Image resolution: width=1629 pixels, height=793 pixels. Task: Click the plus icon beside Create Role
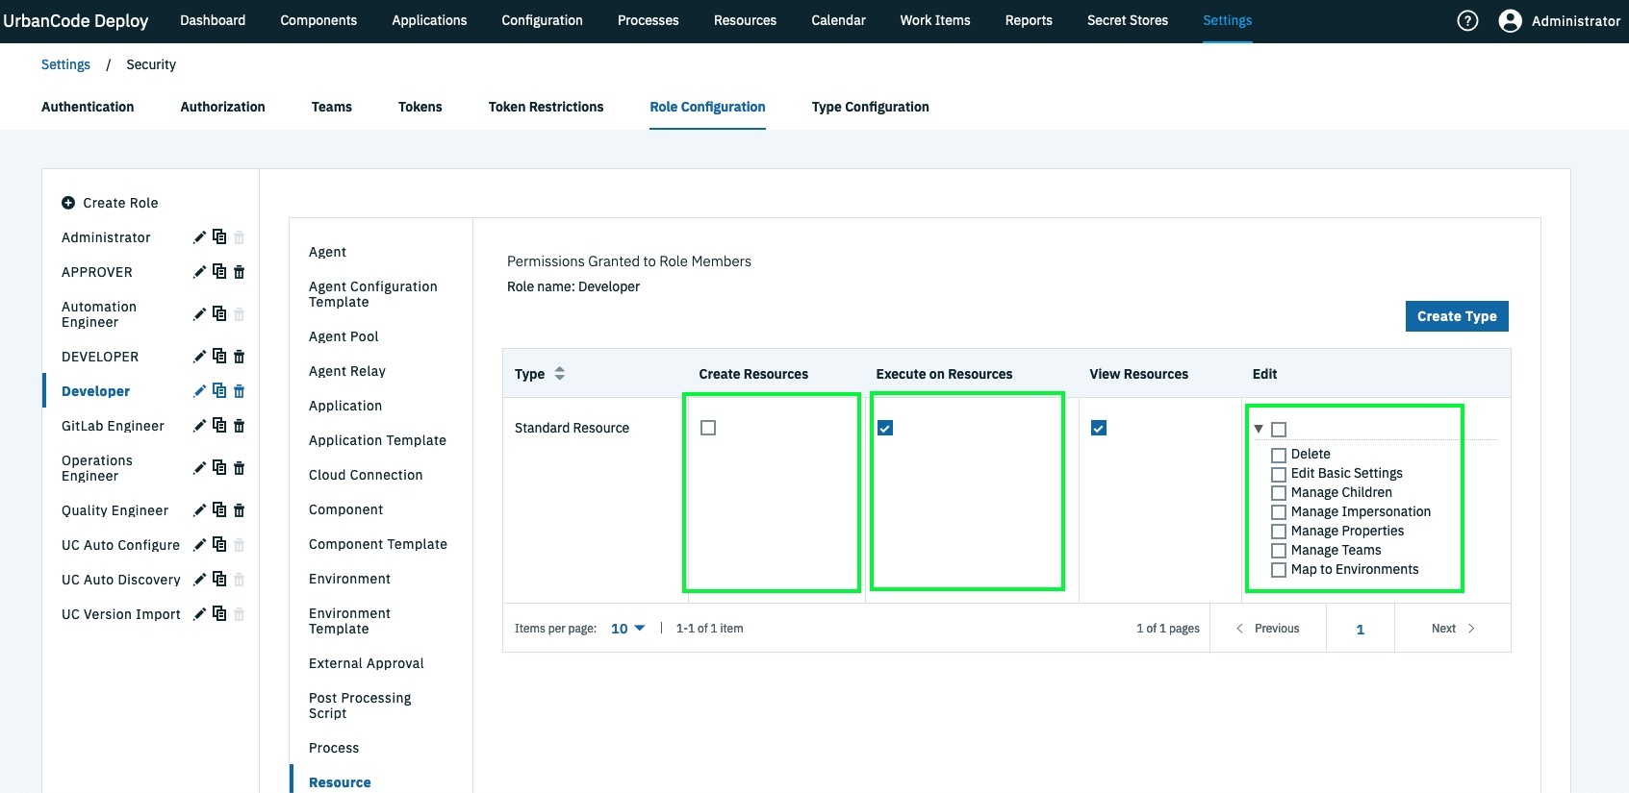[68, 203]
